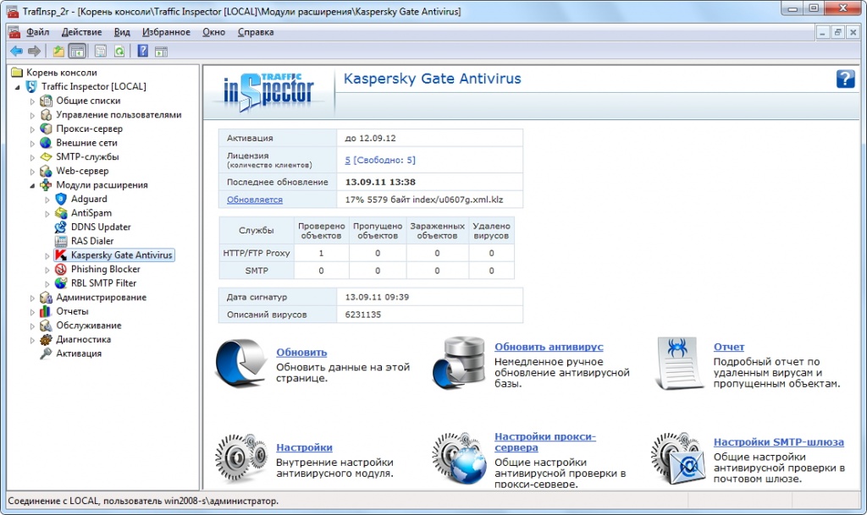
Task: Toggle the show/hide action pane toolbar button
Action: (x=161, y=52)
